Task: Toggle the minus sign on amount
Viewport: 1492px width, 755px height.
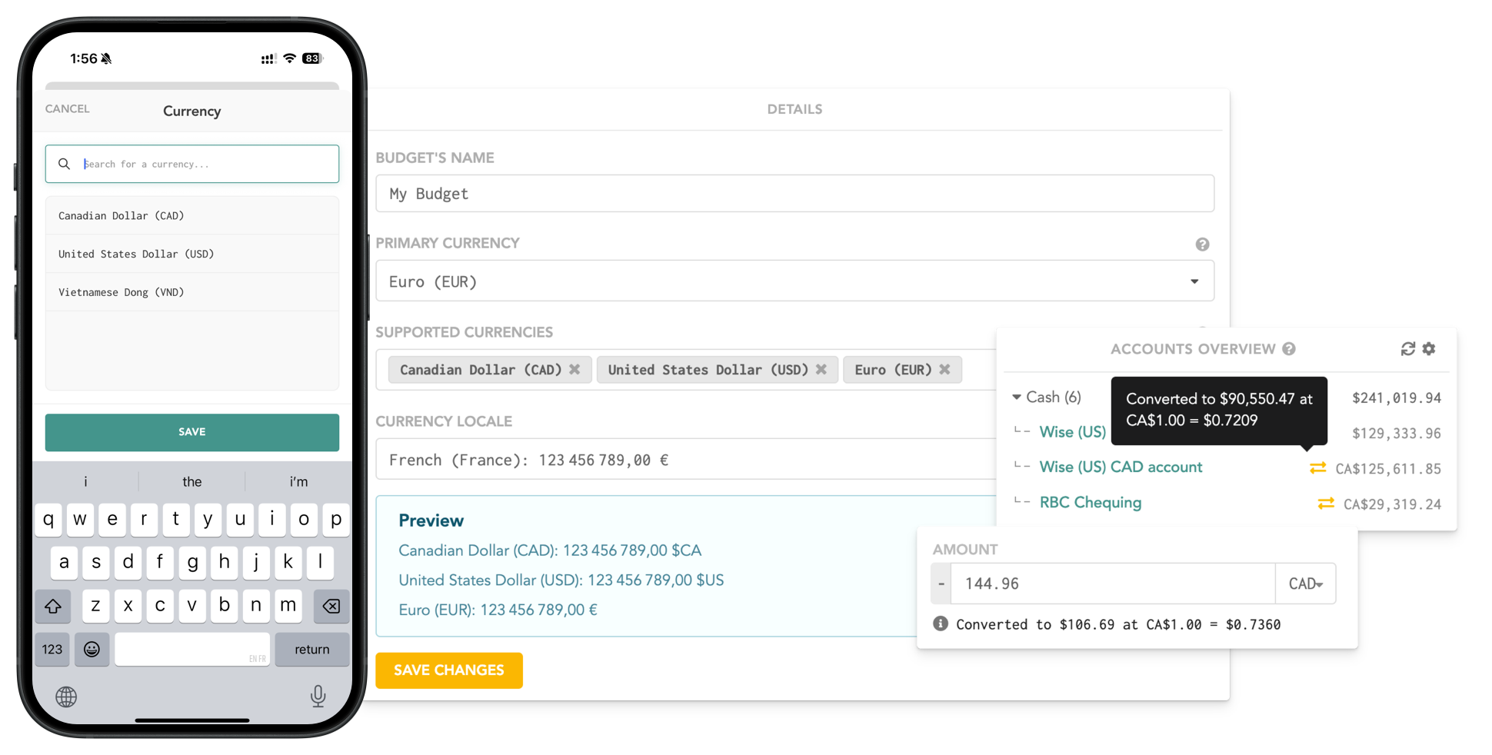Action: tap(941, 584)
